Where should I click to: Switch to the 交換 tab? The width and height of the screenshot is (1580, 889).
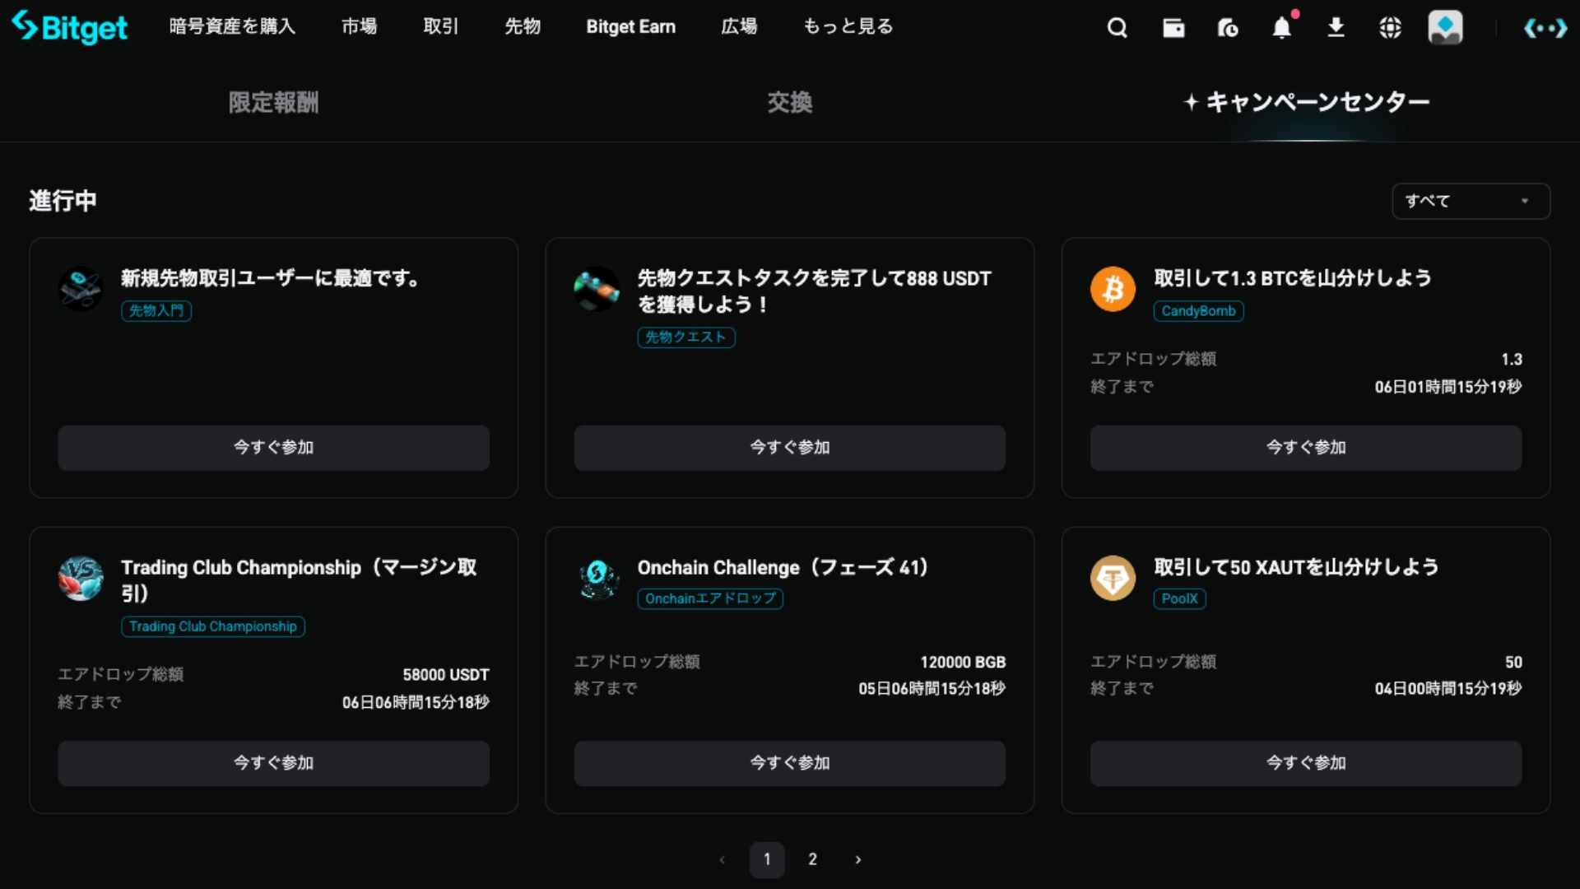789,102
